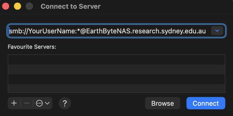Open the ellipsis action menu icon
Screen dimensions: 233x116
[39, 103]
